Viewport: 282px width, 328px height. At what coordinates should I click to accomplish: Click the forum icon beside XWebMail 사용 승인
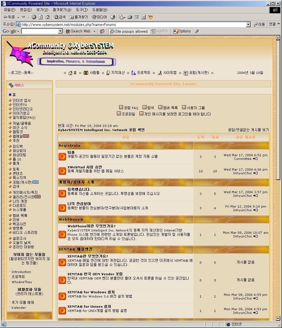[62, 171]
